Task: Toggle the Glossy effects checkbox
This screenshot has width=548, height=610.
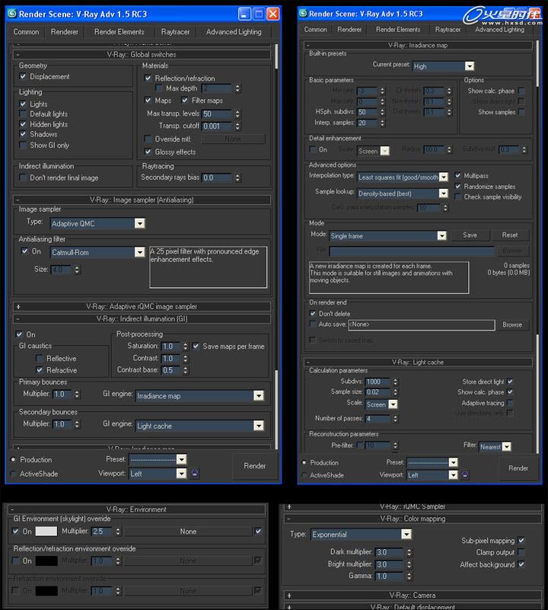Action: (x=148, y=152)
